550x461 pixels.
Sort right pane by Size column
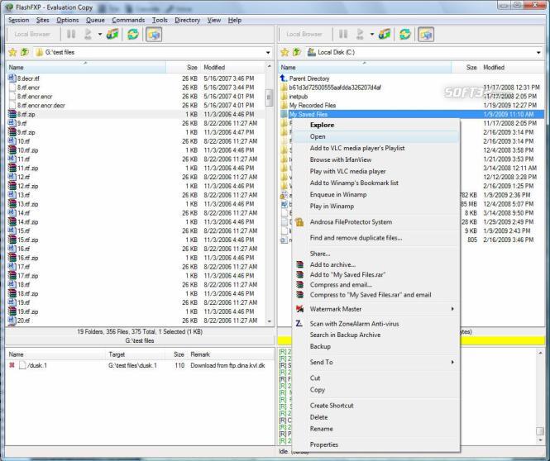point(466,67)
